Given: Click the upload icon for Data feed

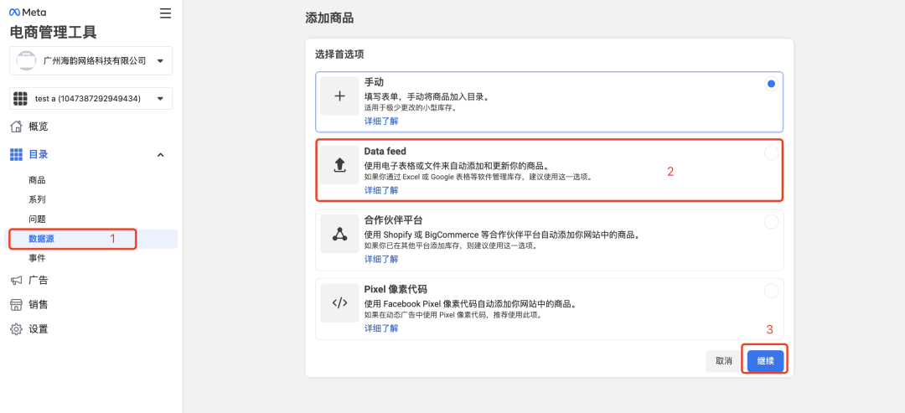Looking at the screenshot, I should click(340, 166).
